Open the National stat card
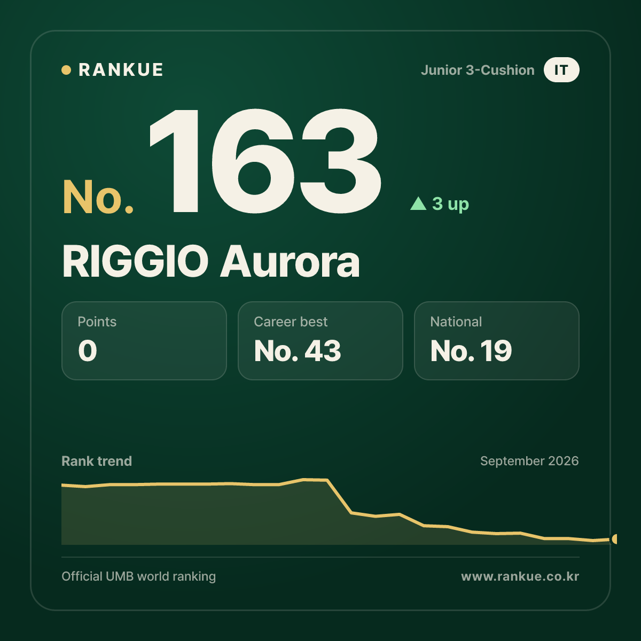The height and width of the screenshot is (641, 641). point(497,341)
